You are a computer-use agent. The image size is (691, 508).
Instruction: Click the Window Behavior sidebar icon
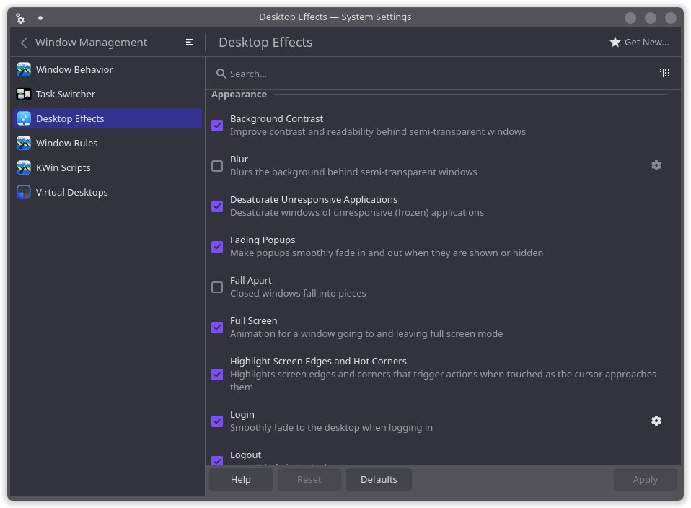click(x=24, y=69)
